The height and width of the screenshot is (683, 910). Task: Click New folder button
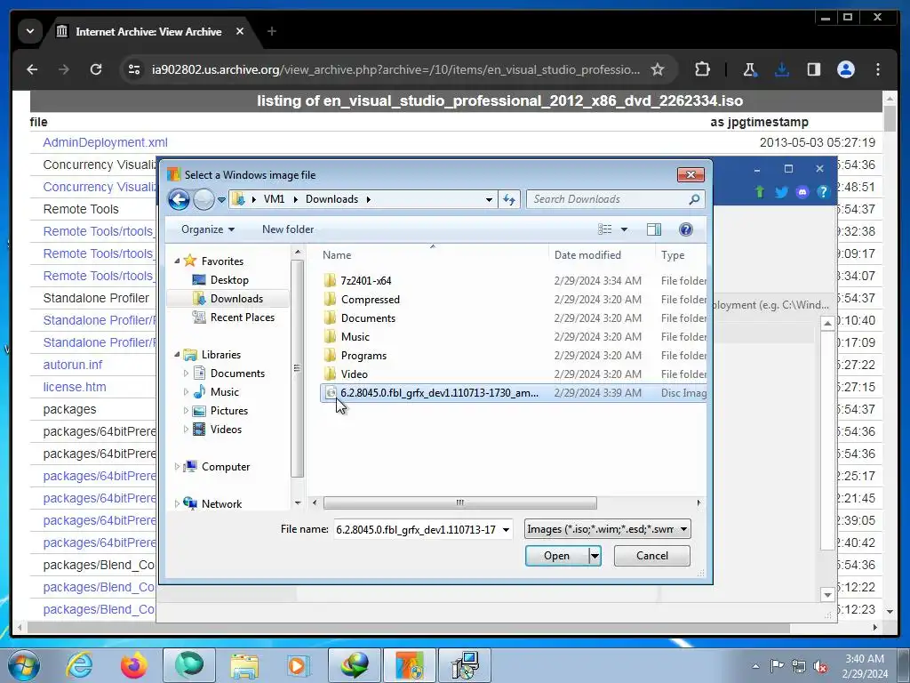[x=288, y=229]
